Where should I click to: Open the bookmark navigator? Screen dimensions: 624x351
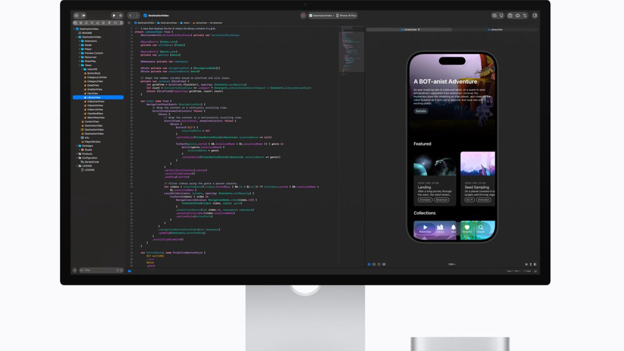pos(87,23)
